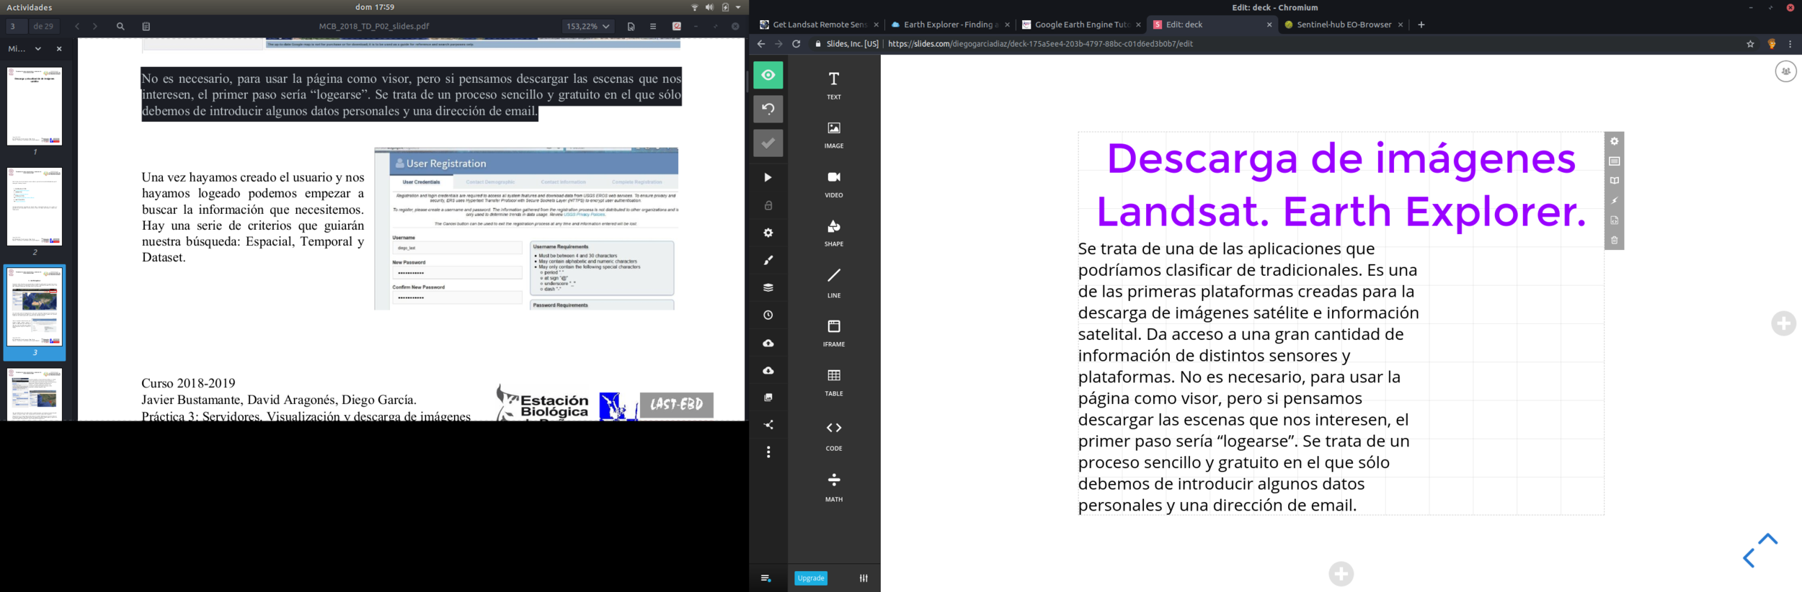Click the undo button in Slides sidebar

point(768,109)
